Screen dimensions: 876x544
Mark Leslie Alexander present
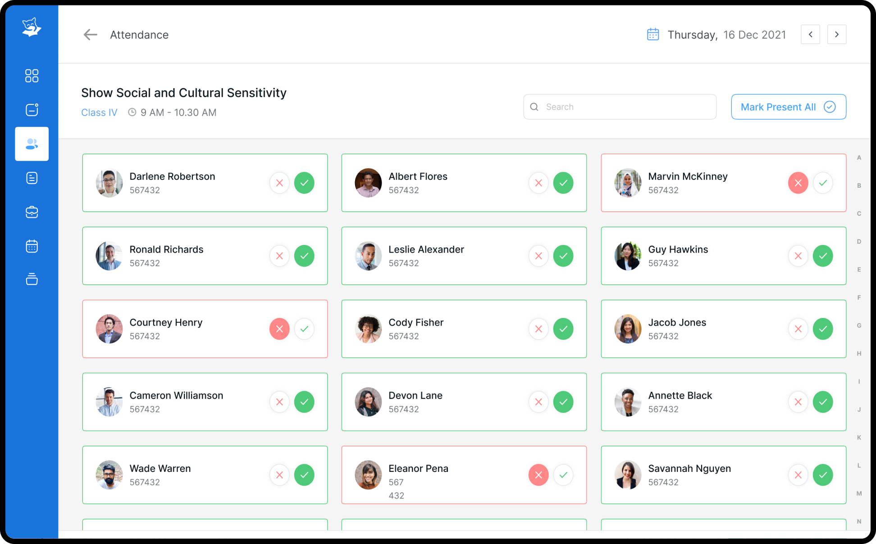pyautogui.click(x=563, y=256)
